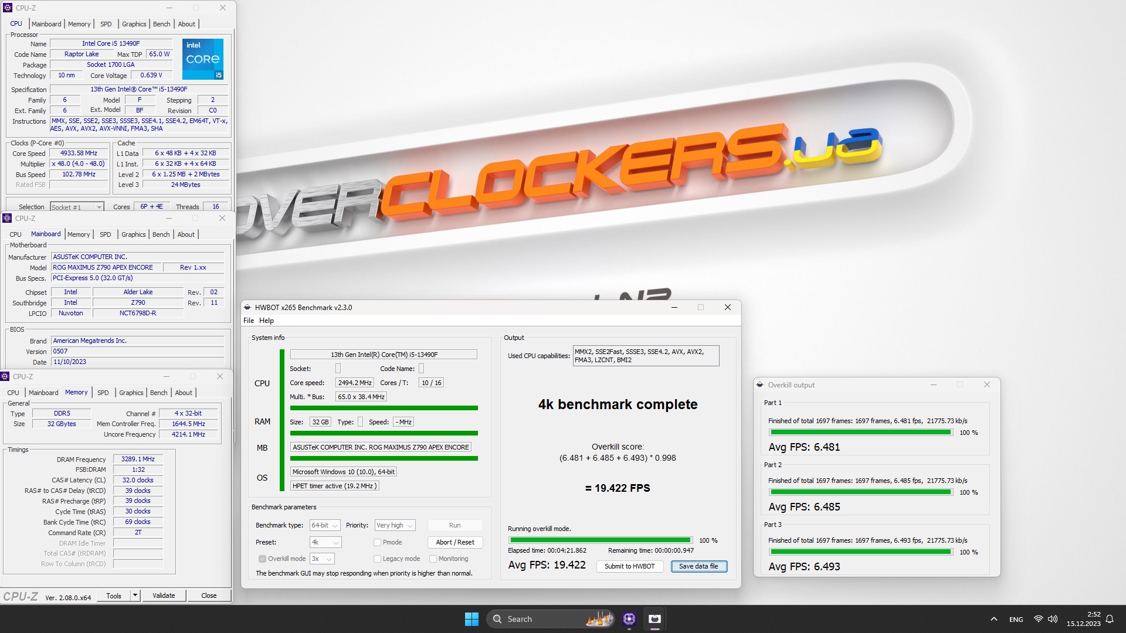Click Intel Core i5 logo badge
This screenshot has height=633, width=1126.
203,59
